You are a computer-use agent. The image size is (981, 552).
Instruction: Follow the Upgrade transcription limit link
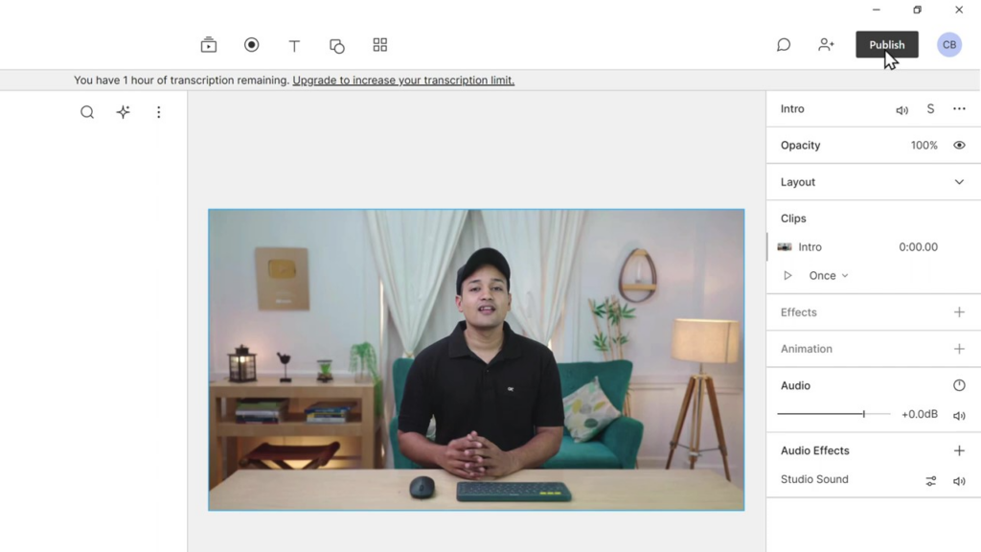click(x=403, y=80)
